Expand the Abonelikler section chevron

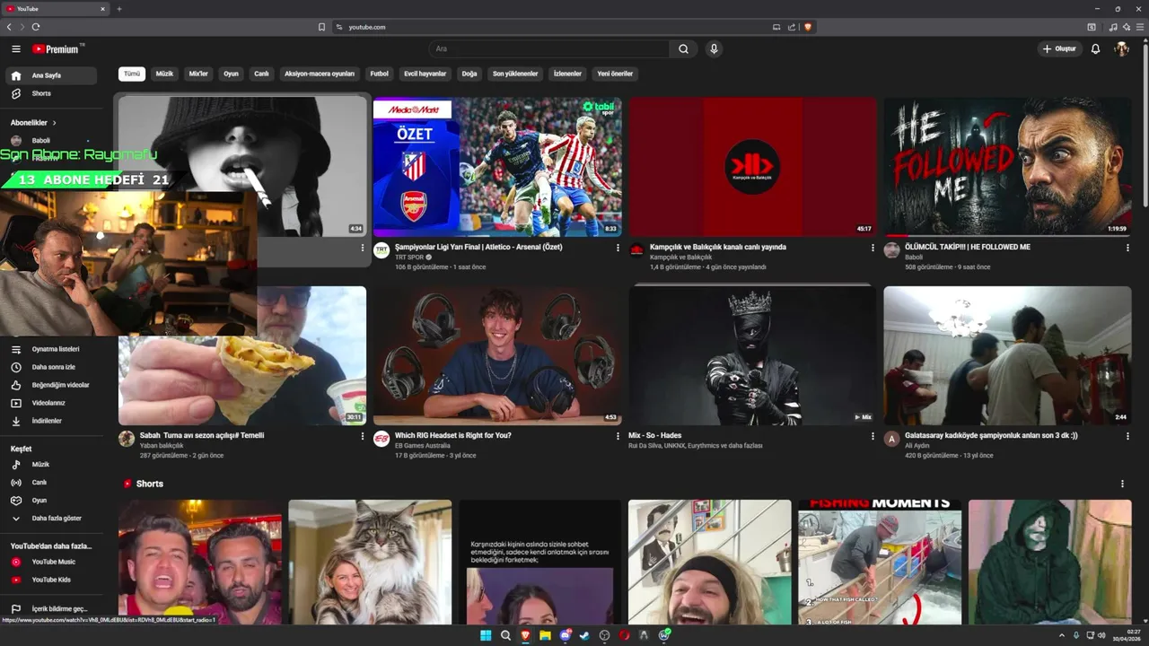tap(54, 123)
